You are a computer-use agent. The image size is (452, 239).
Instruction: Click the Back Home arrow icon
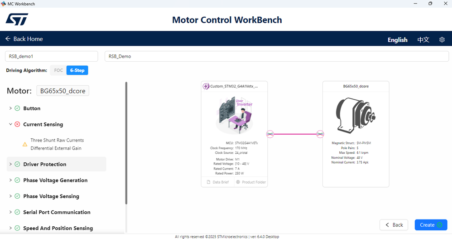[x=8, y=39]
